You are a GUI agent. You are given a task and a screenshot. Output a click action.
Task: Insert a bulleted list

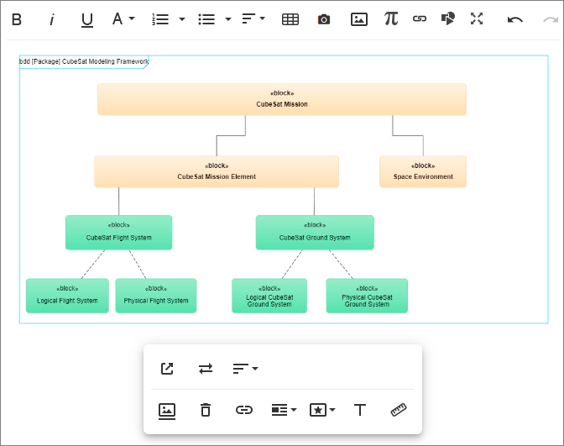pyautogui.click(x=206, y=19)
